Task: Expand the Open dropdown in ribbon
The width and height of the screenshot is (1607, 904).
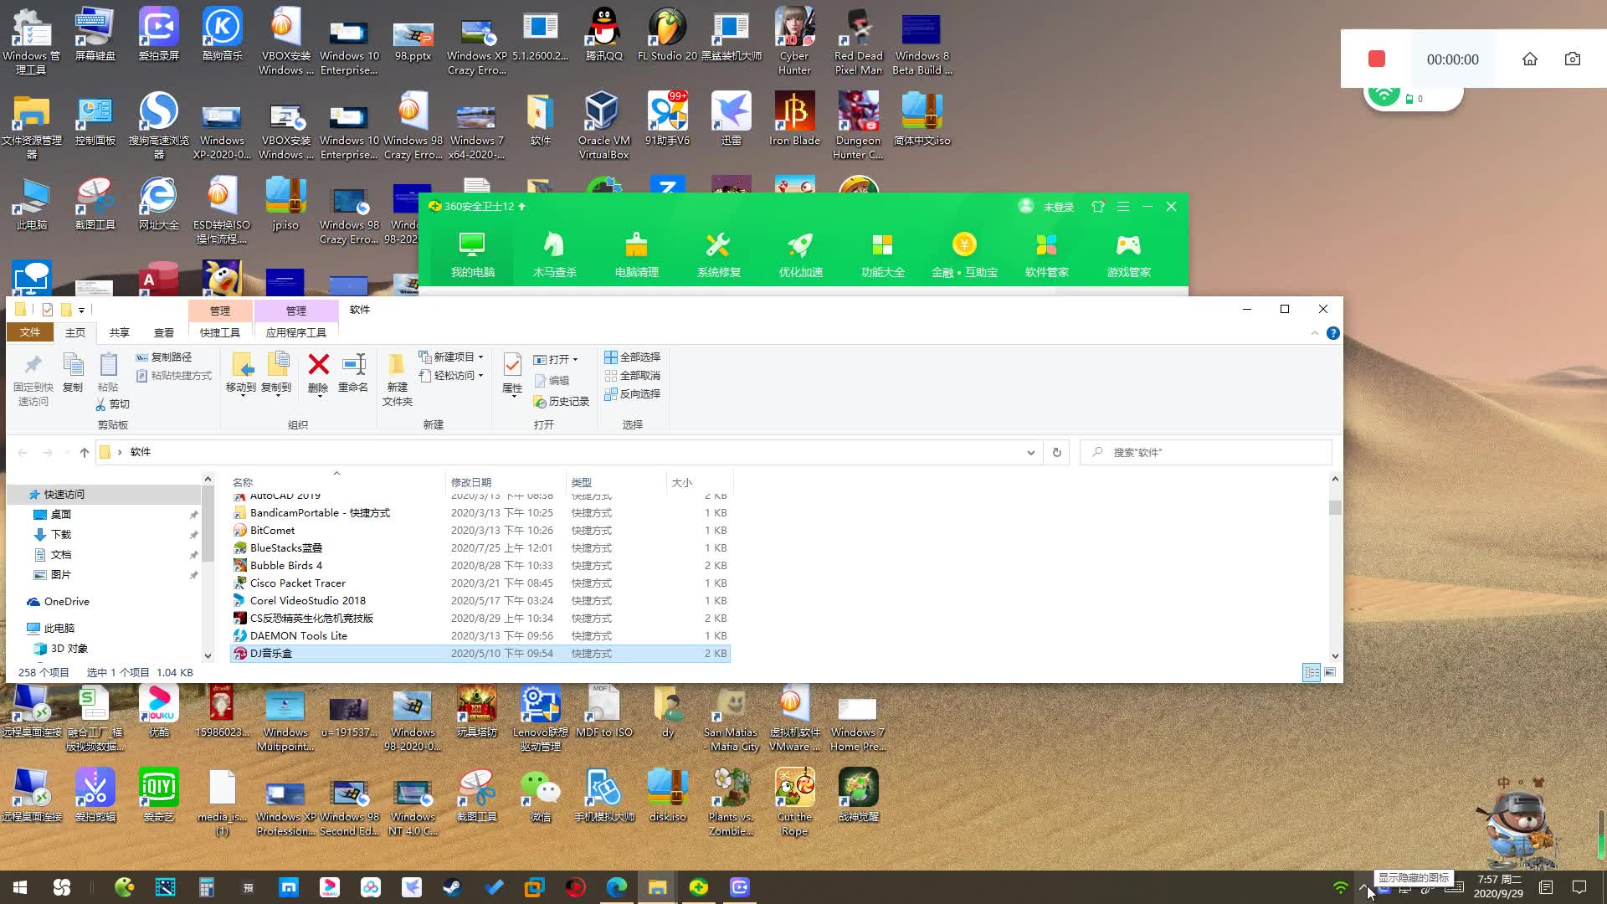Action: pos(575,360)
